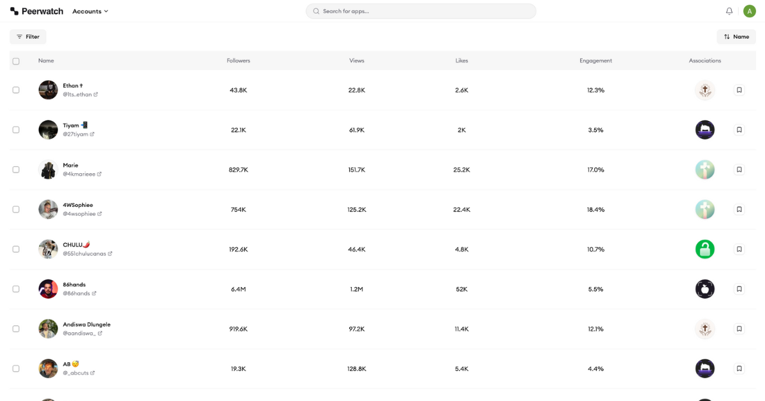Click the search magnifying glass icon
Screen dimensions: 765x401
pos(316,11)
